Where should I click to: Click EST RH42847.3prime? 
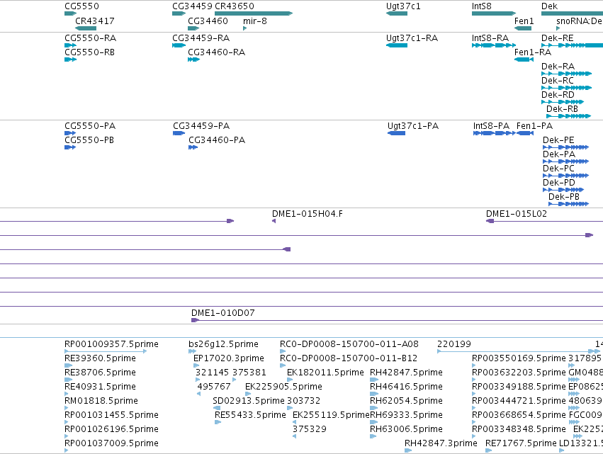point(441,443)
